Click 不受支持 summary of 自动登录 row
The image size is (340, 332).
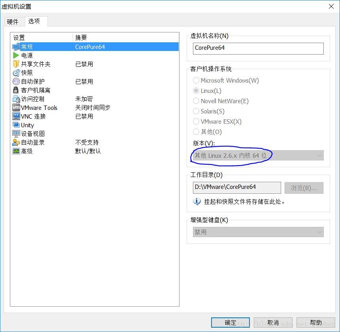pos(87,142)
